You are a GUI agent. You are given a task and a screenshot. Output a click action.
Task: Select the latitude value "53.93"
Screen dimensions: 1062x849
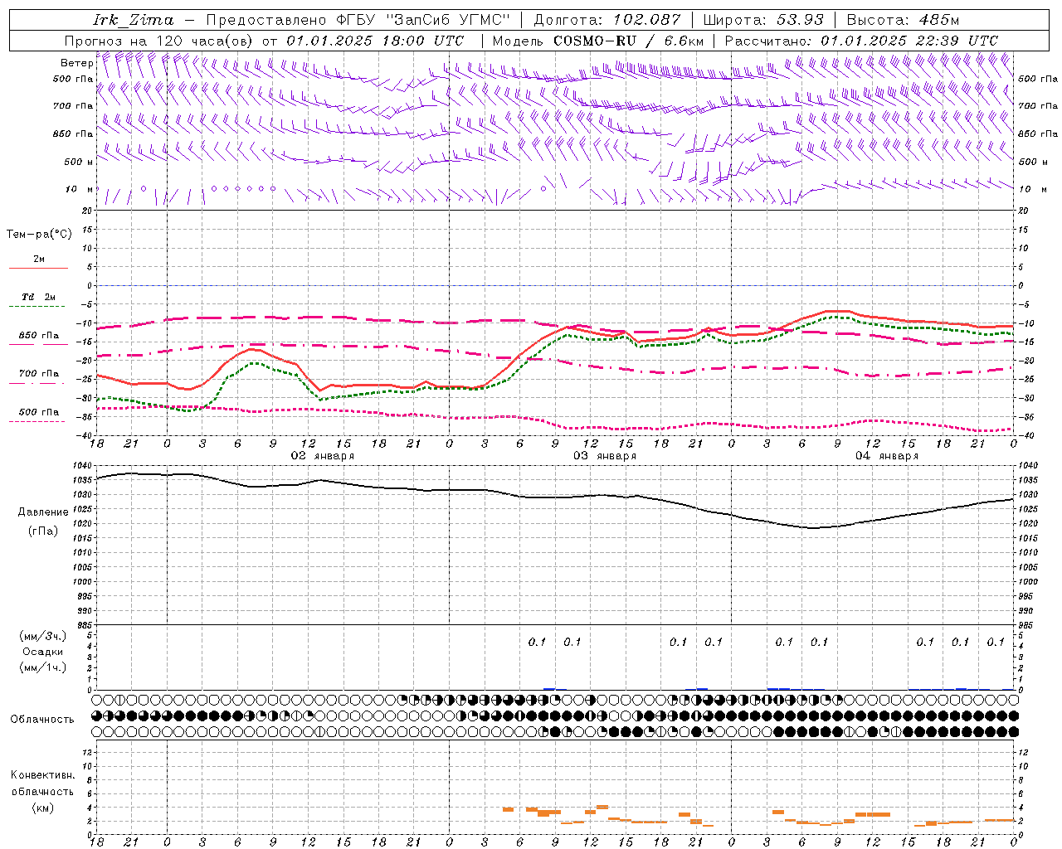coord(800,20)
